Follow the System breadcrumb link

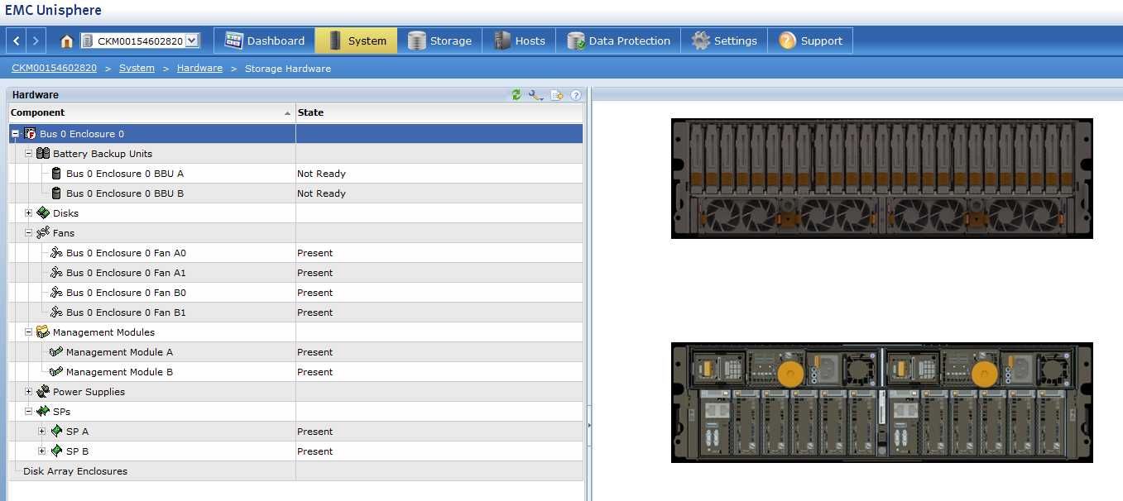click(137, 69)
